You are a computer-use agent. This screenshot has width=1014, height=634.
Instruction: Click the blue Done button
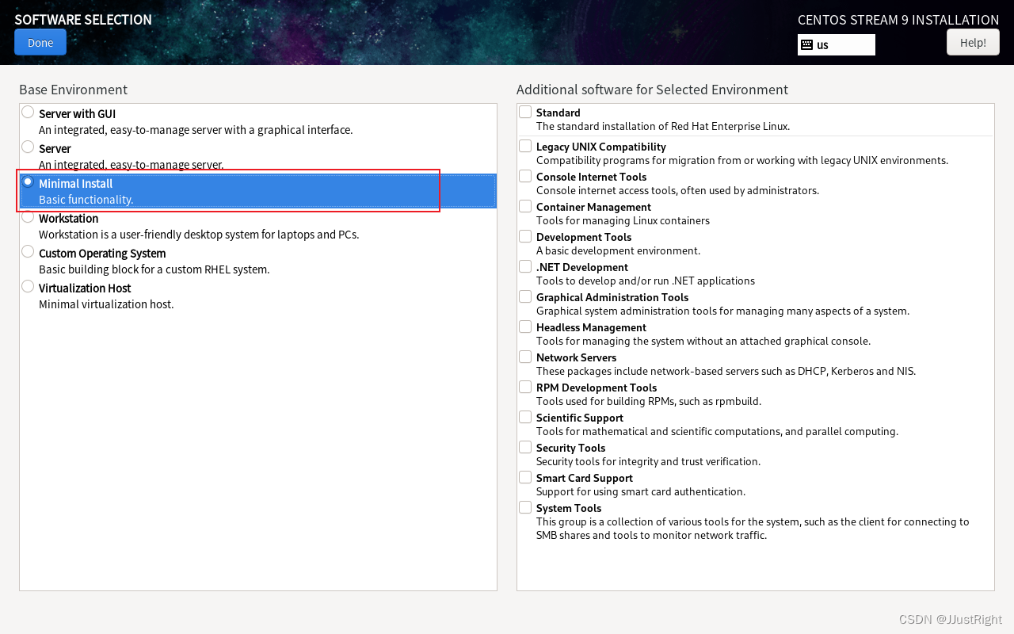coord(40,42)
